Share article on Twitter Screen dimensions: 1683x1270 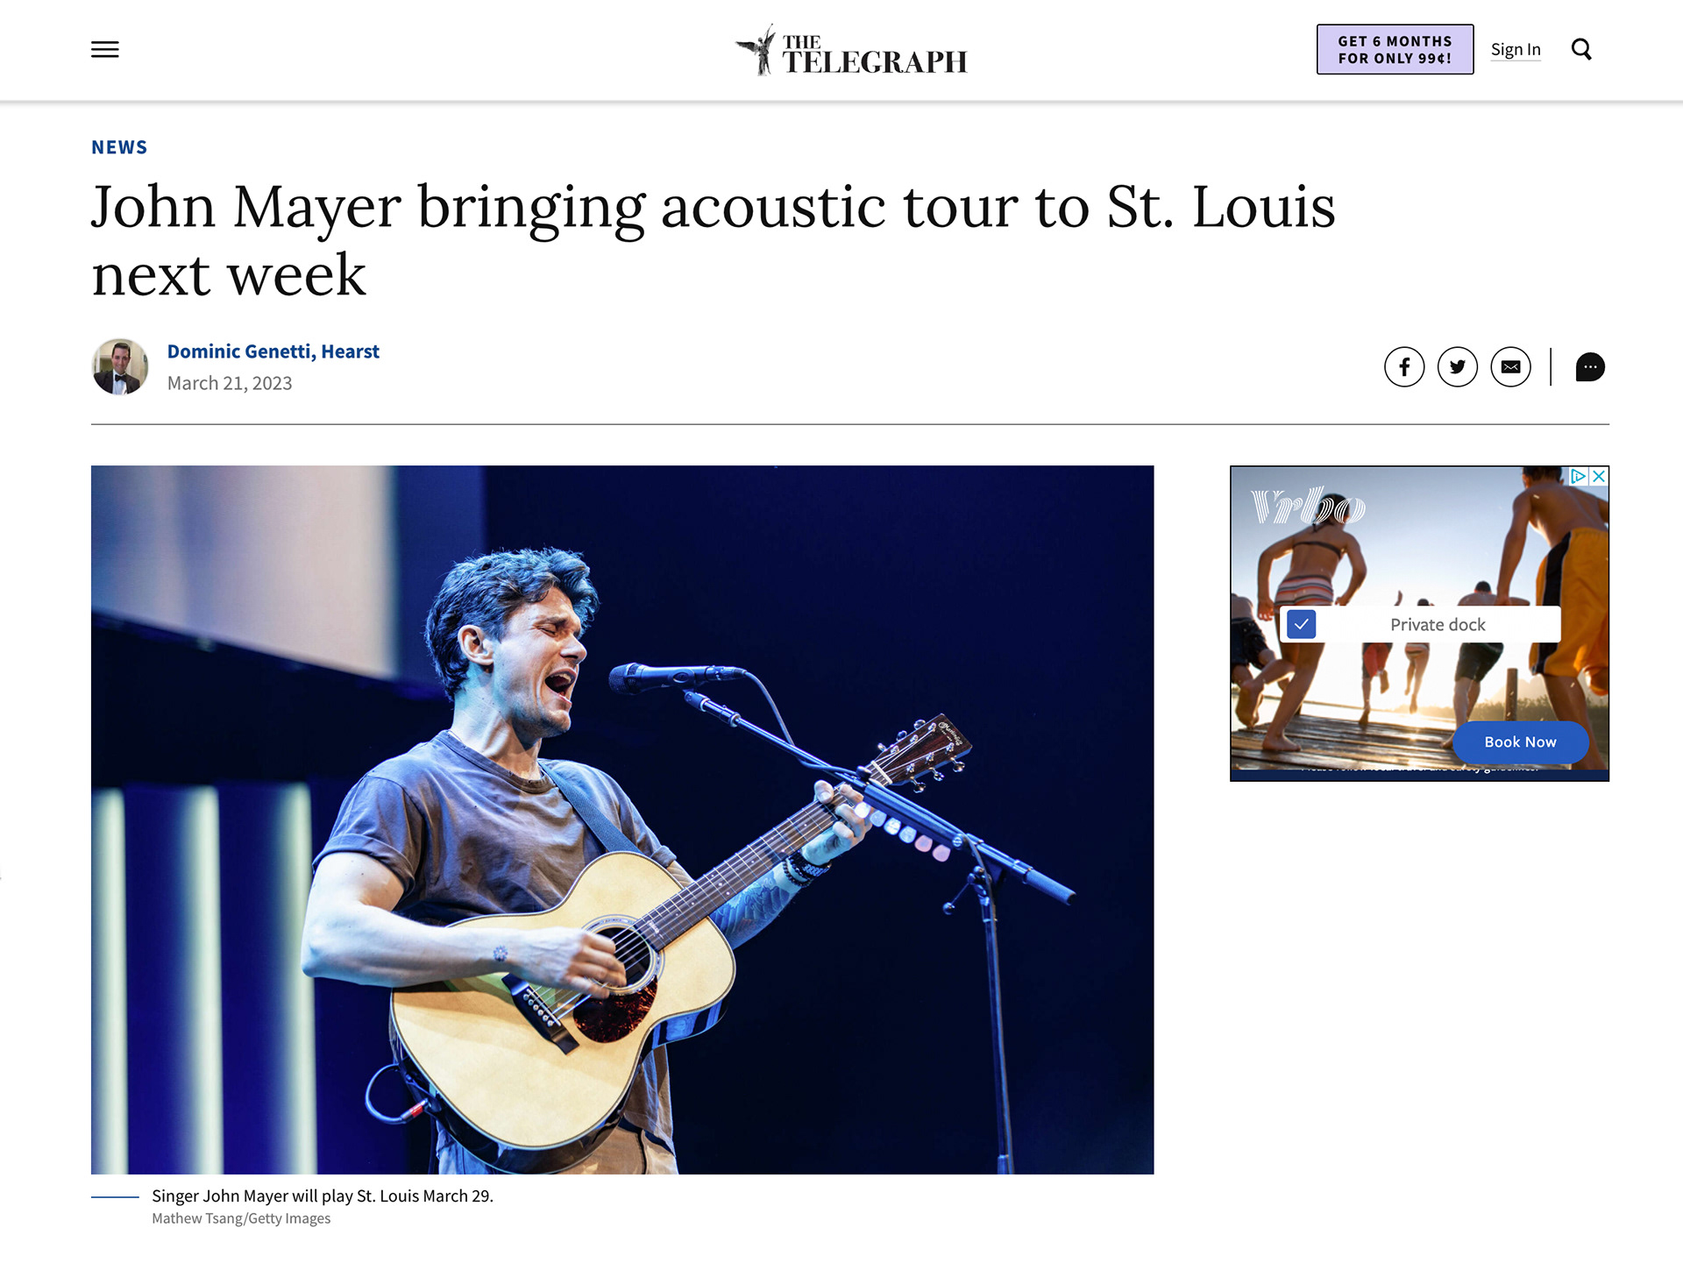coord(1458,366)
